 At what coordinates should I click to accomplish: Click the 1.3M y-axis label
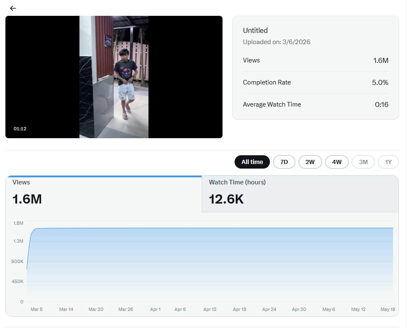pos(18,241)
